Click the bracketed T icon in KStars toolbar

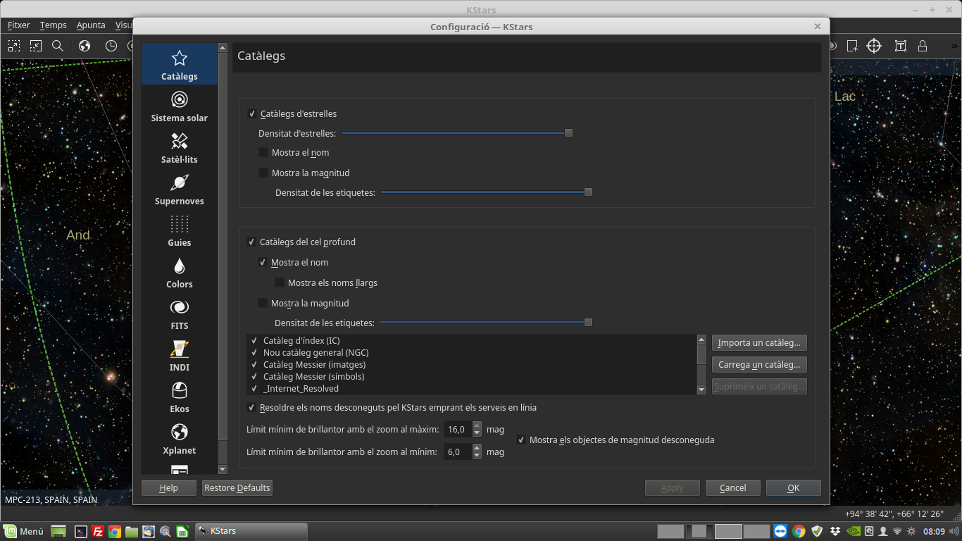(901, 46)
